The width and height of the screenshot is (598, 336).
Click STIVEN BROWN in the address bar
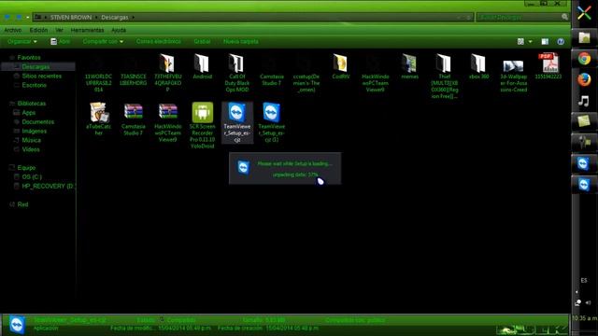pos(71,17)
